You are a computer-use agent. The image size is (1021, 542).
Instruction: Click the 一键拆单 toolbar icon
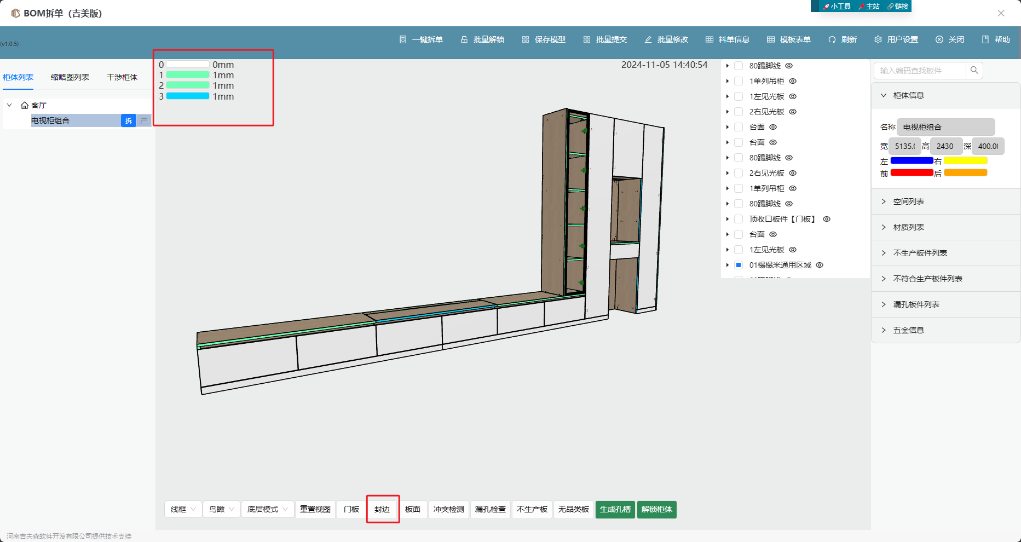click(403, 39)
